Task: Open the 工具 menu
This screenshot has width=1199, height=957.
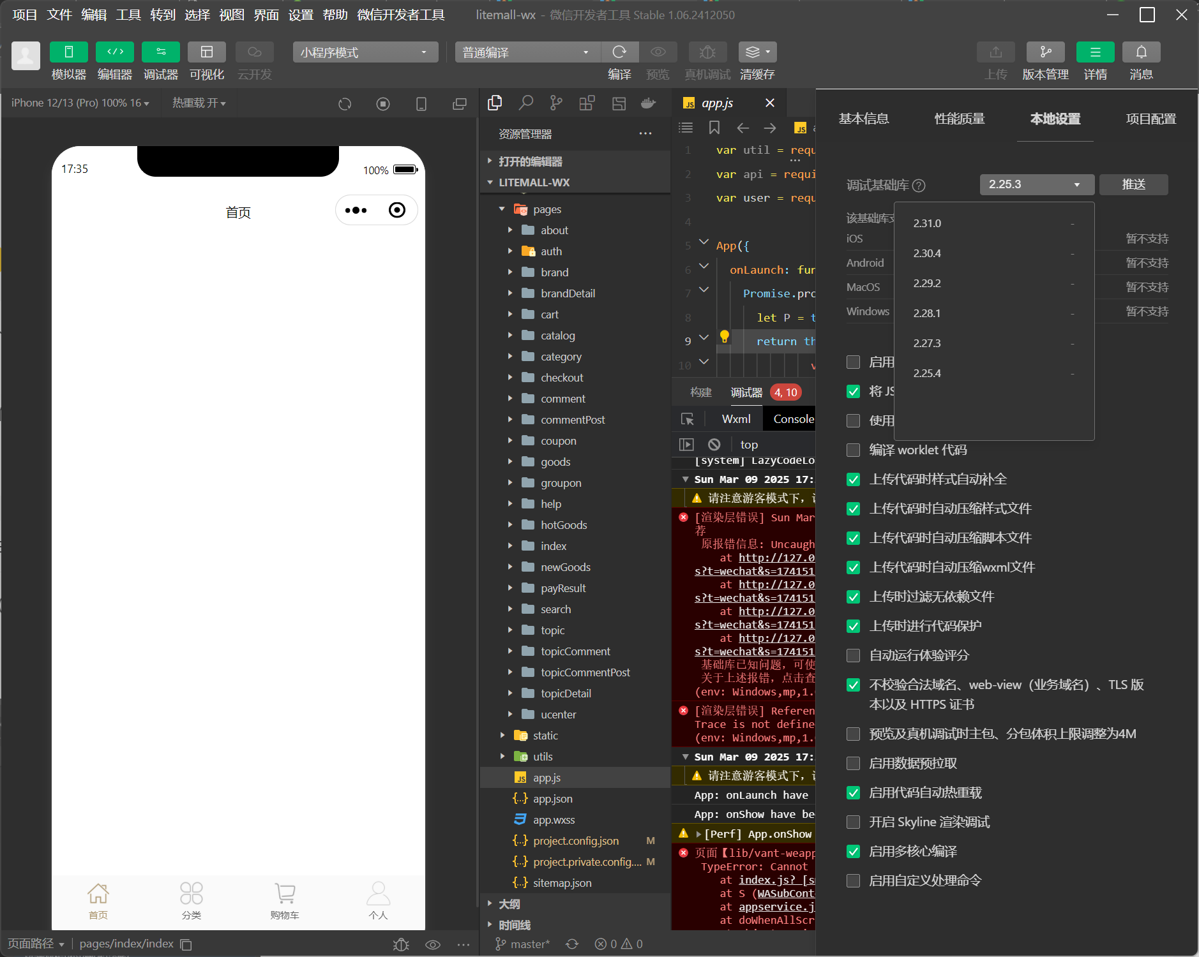Action: [x=128, y=15]
